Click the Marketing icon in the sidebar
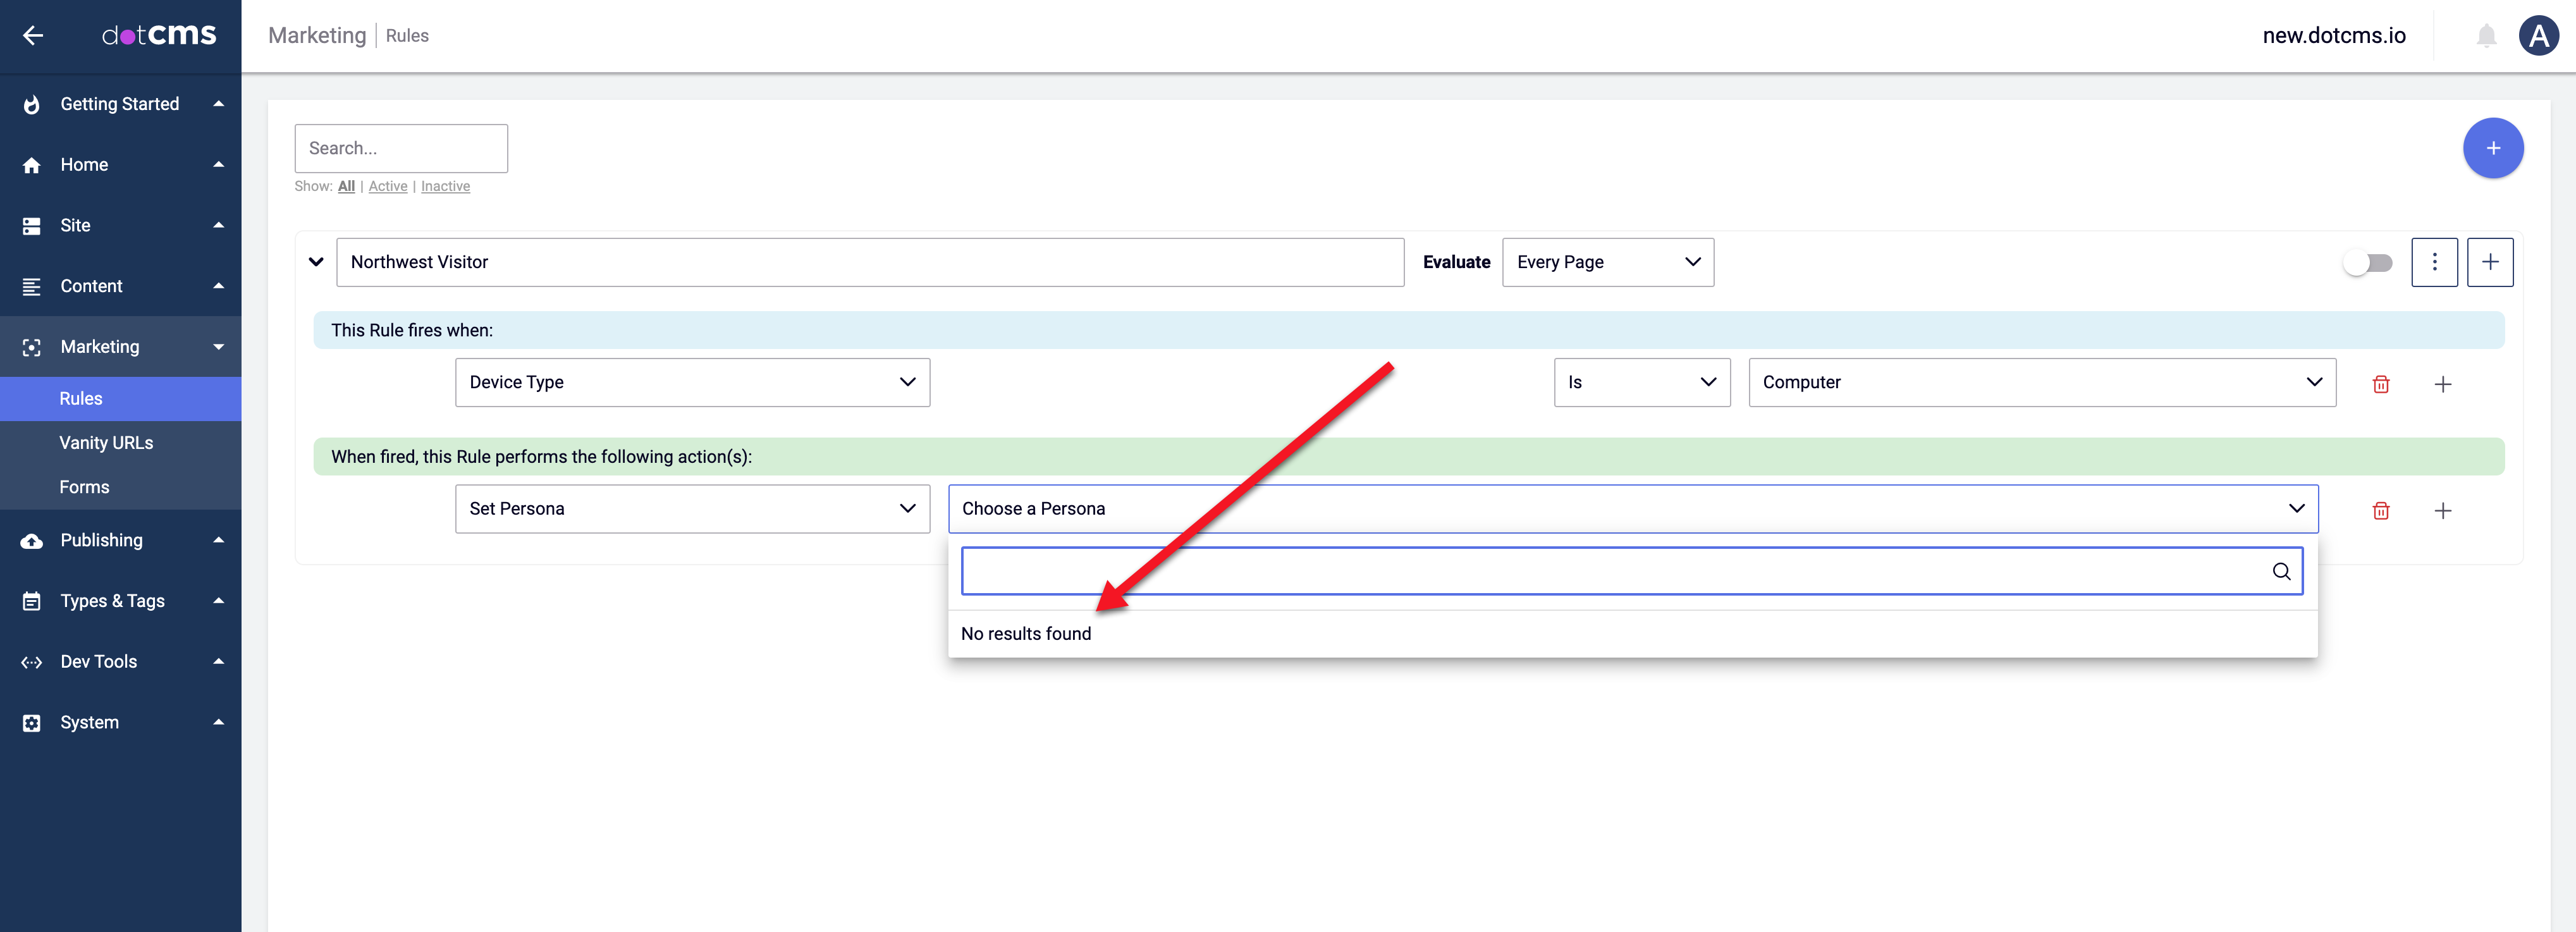Image resolution: width=2576 pixels, height=932 pixels. pos(30,346)
